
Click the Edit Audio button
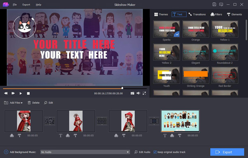[142, 152]
